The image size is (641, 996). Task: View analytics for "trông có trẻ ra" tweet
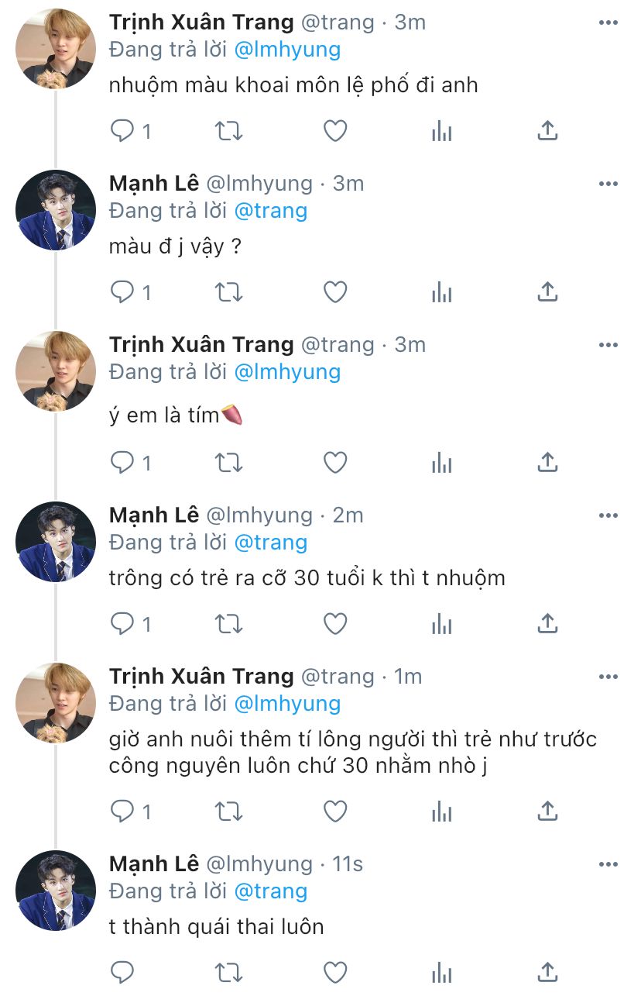(441, 623)
